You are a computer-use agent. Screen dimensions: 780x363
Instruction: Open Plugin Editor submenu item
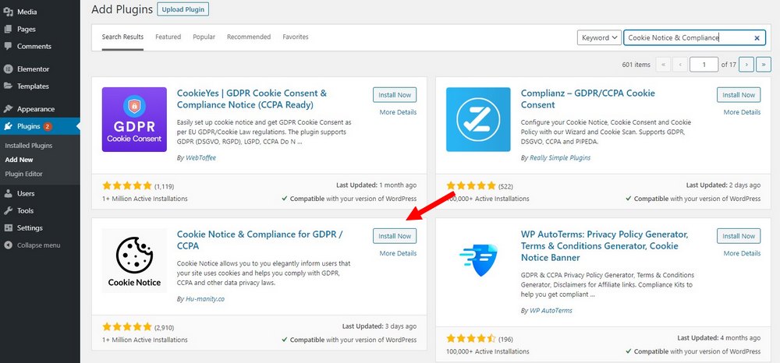coord(24,174)
